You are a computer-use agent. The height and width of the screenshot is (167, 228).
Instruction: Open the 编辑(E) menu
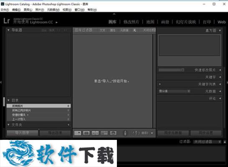point(16,10)
